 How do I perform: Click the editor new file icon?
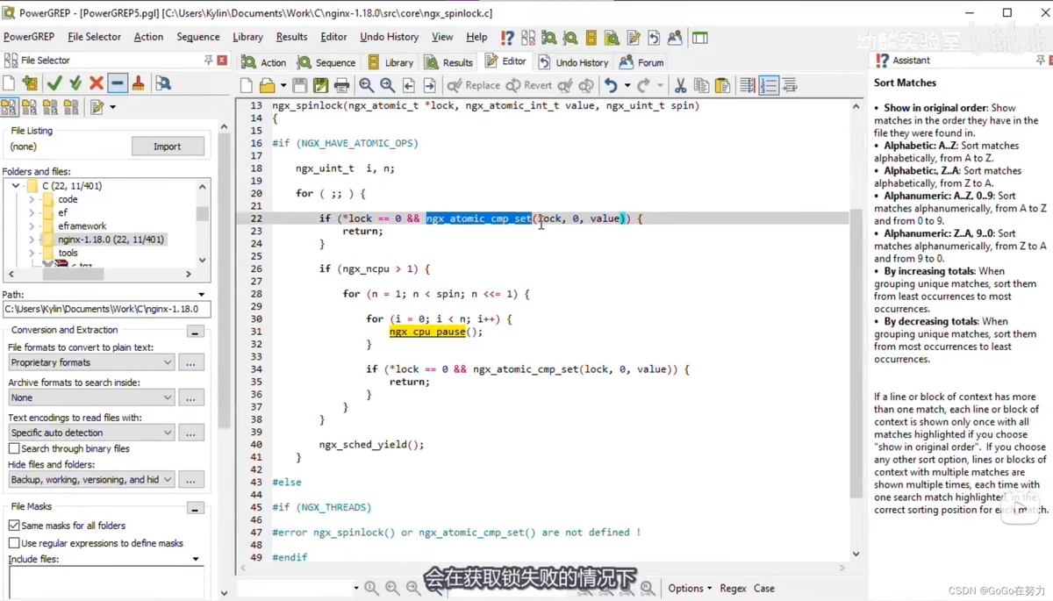pos(247,85)
